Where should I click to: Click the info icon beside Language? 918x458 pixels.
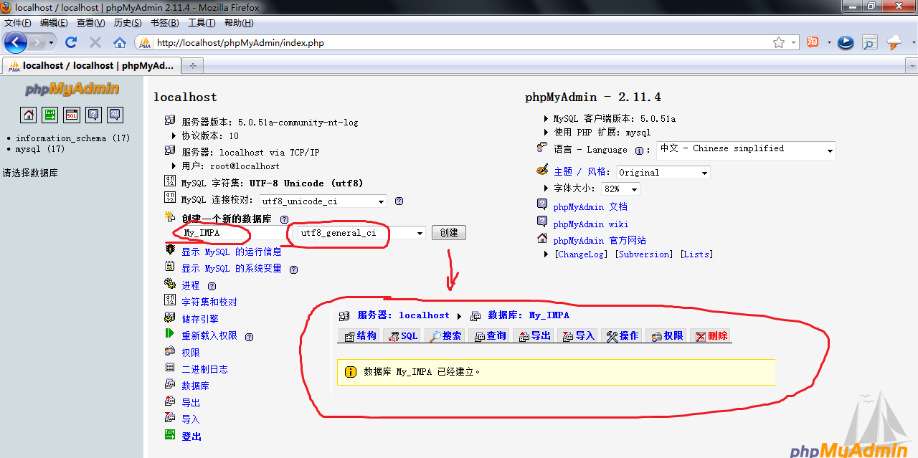pos(640,151)
